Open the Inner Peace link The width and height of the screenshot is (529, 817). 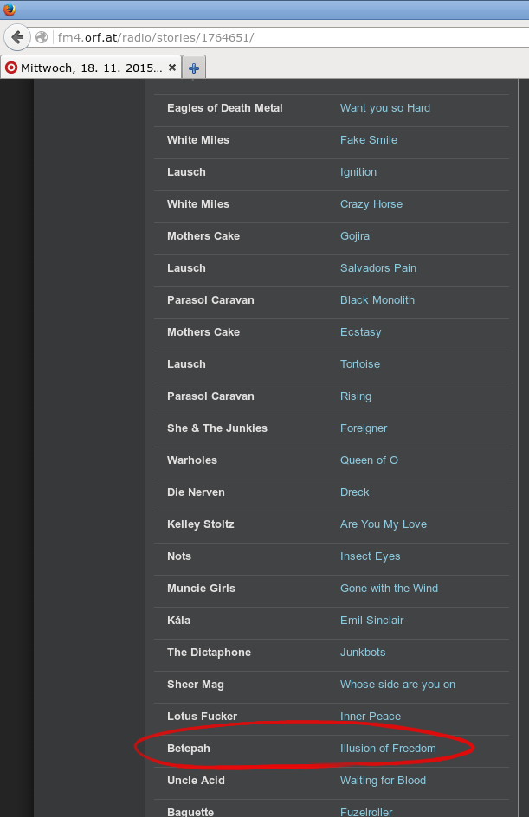pyautogui.click(x=370, y=717)
